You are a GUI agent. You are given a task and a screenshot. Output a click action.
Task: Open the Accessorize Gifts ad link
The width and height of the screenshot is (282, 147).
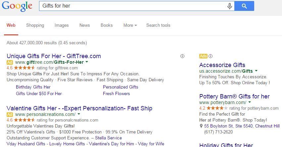tap(222, 65)
